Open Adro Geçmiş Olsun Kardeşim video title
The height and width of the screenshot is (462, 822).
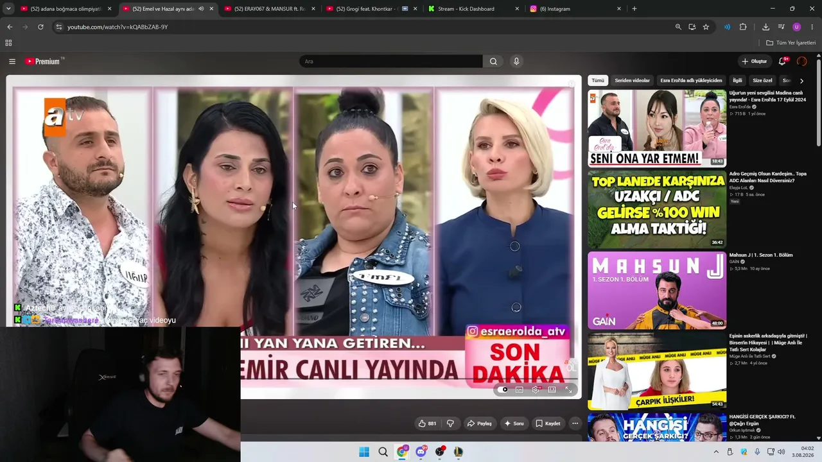click(x=768, y=177)
